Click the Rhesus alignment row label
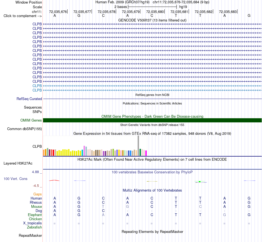Viewport: 262px width, 242px height. pyautogui.click(x=36, y=202)
